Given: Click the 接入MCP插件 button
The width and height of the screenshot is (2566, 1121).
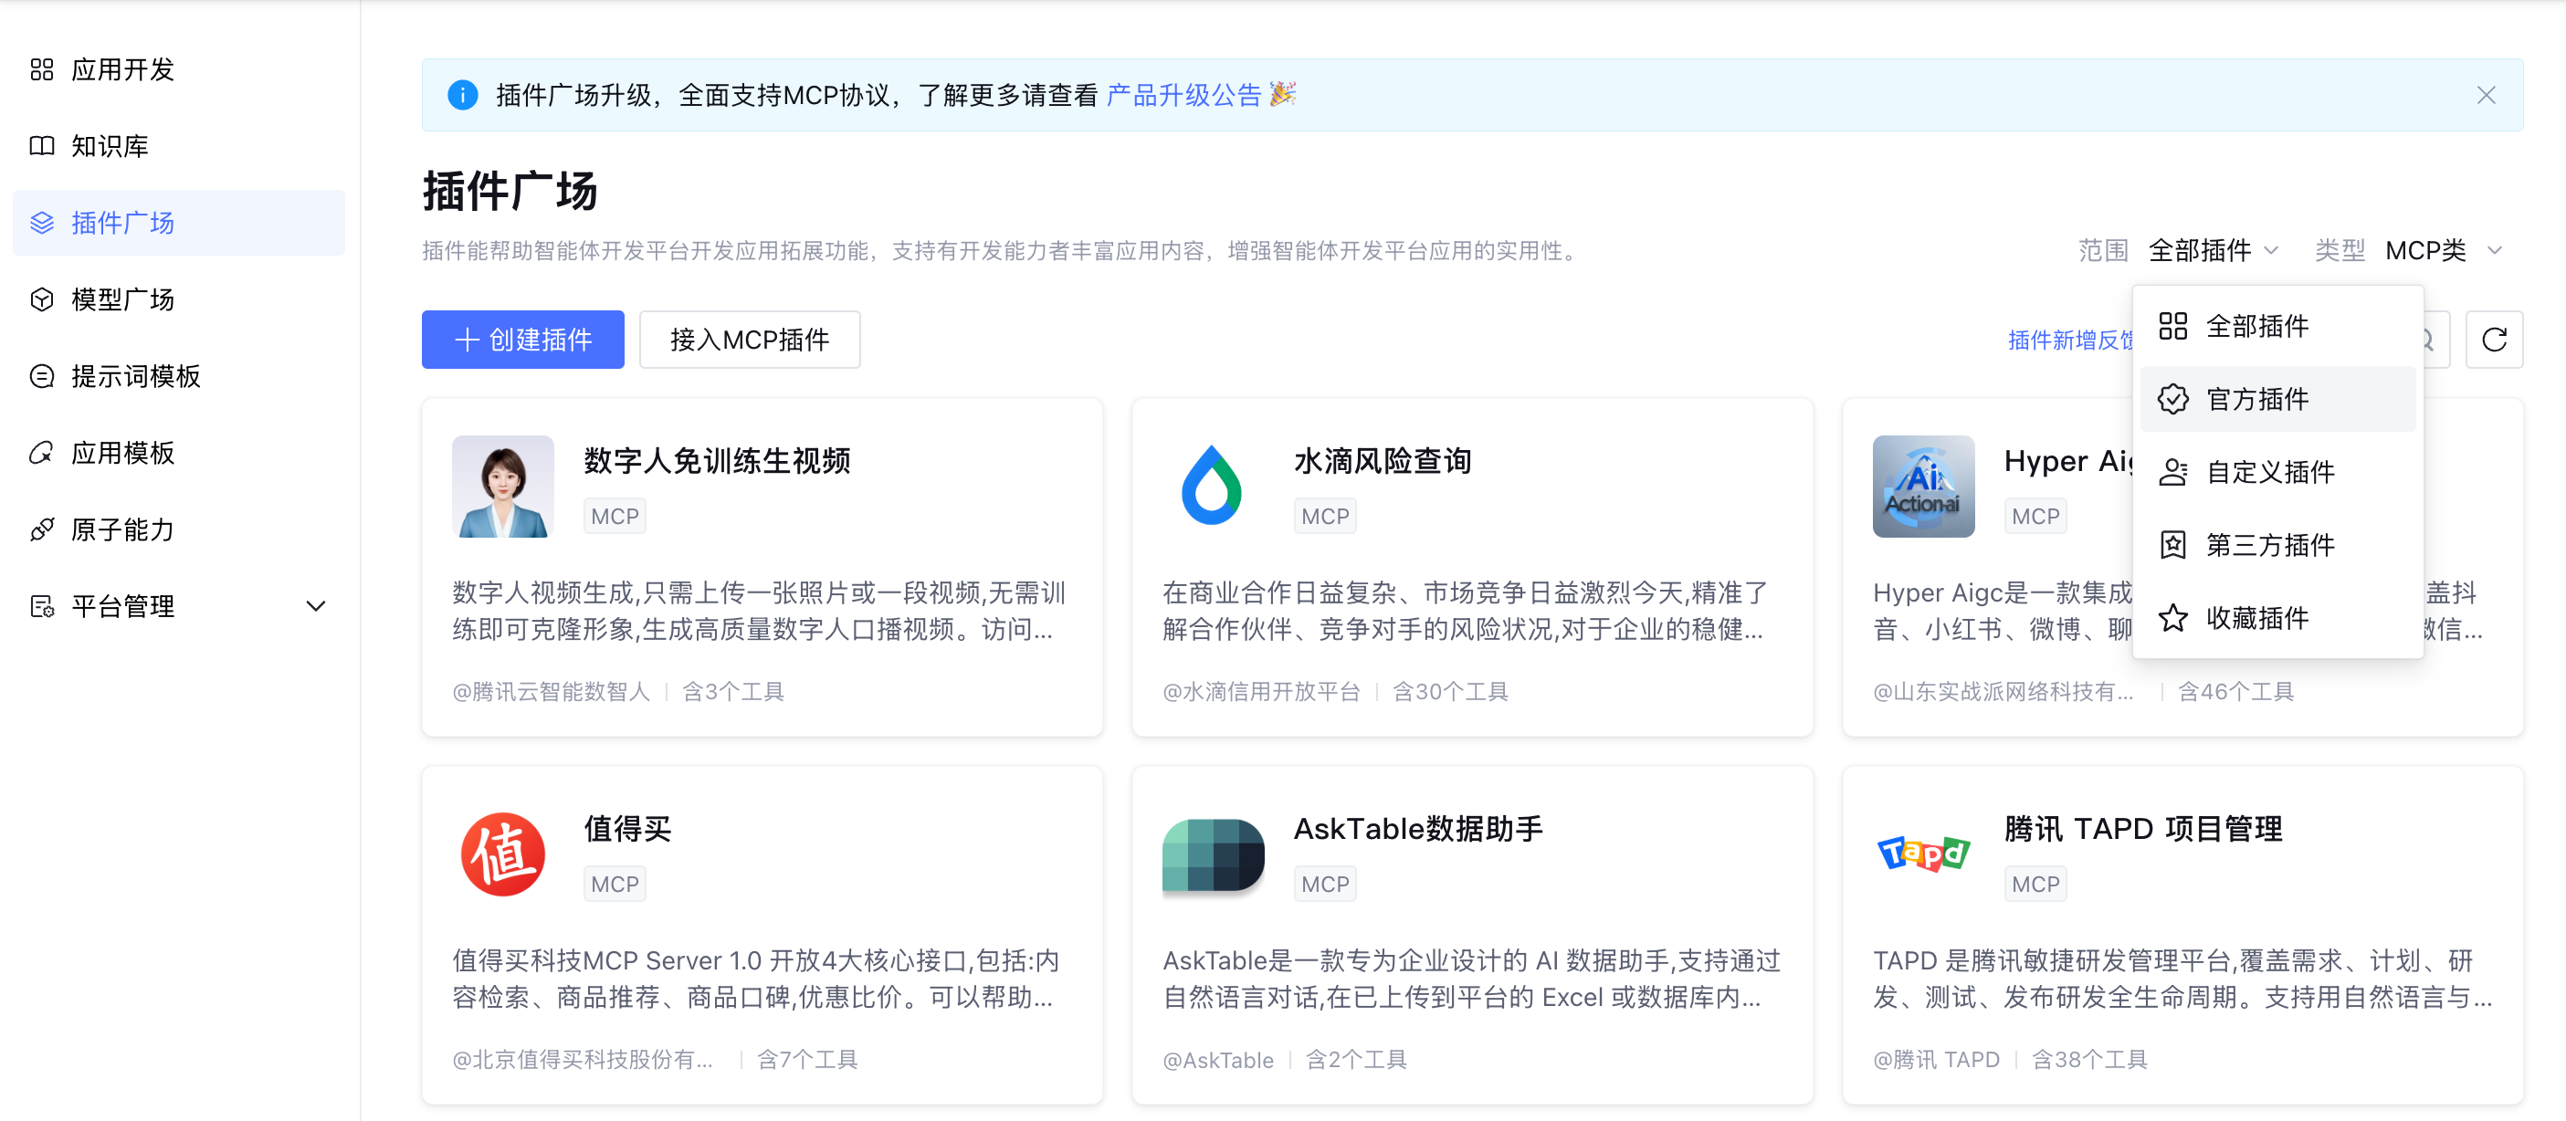Looking at the screenshot, I should point(749,340).
